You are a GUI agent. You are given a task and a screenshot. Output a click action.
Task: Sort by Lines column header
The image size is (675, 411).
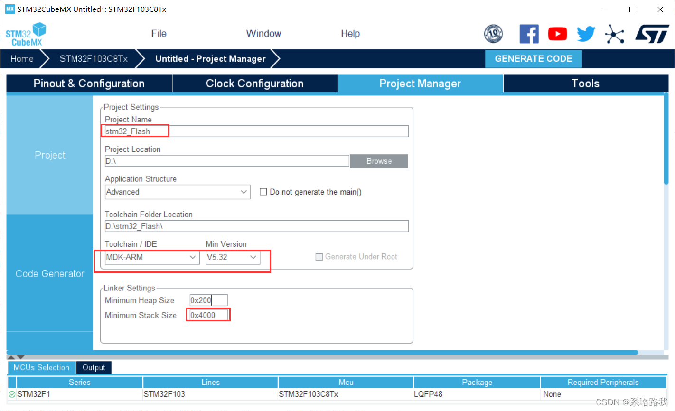(210, 382)
